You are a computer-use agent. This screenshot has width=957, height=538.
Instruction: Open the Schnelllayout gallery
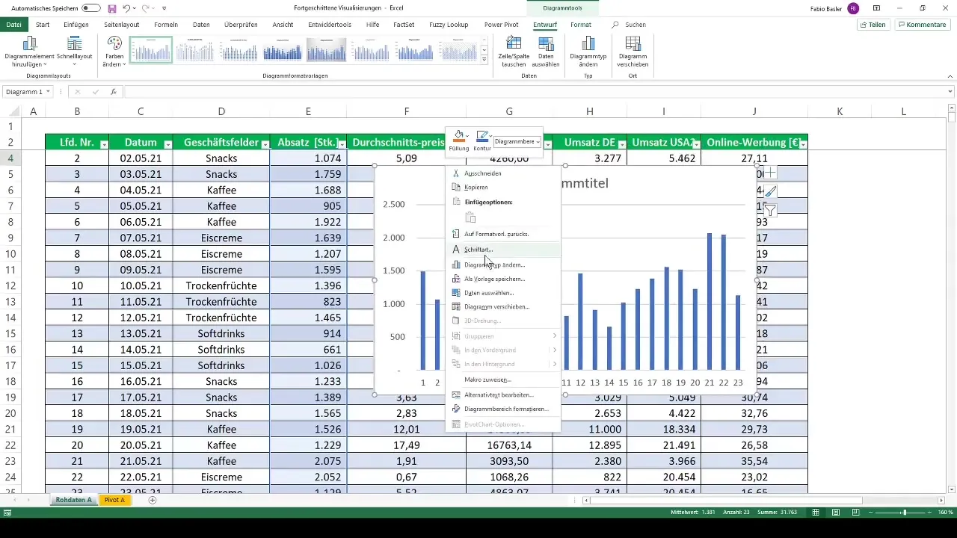[73, 51]
